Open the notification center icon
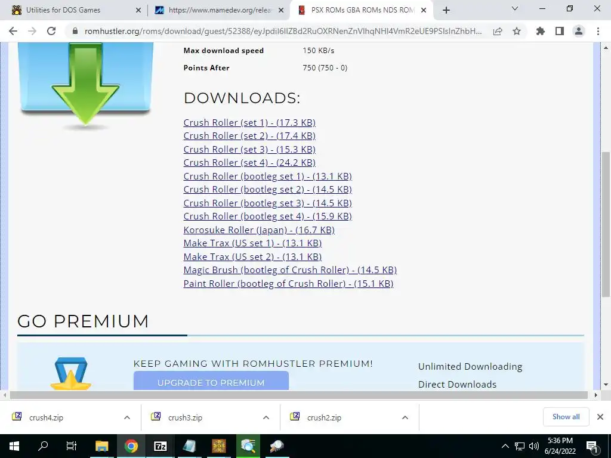This screenshot has width=611, height=458. 593,446
